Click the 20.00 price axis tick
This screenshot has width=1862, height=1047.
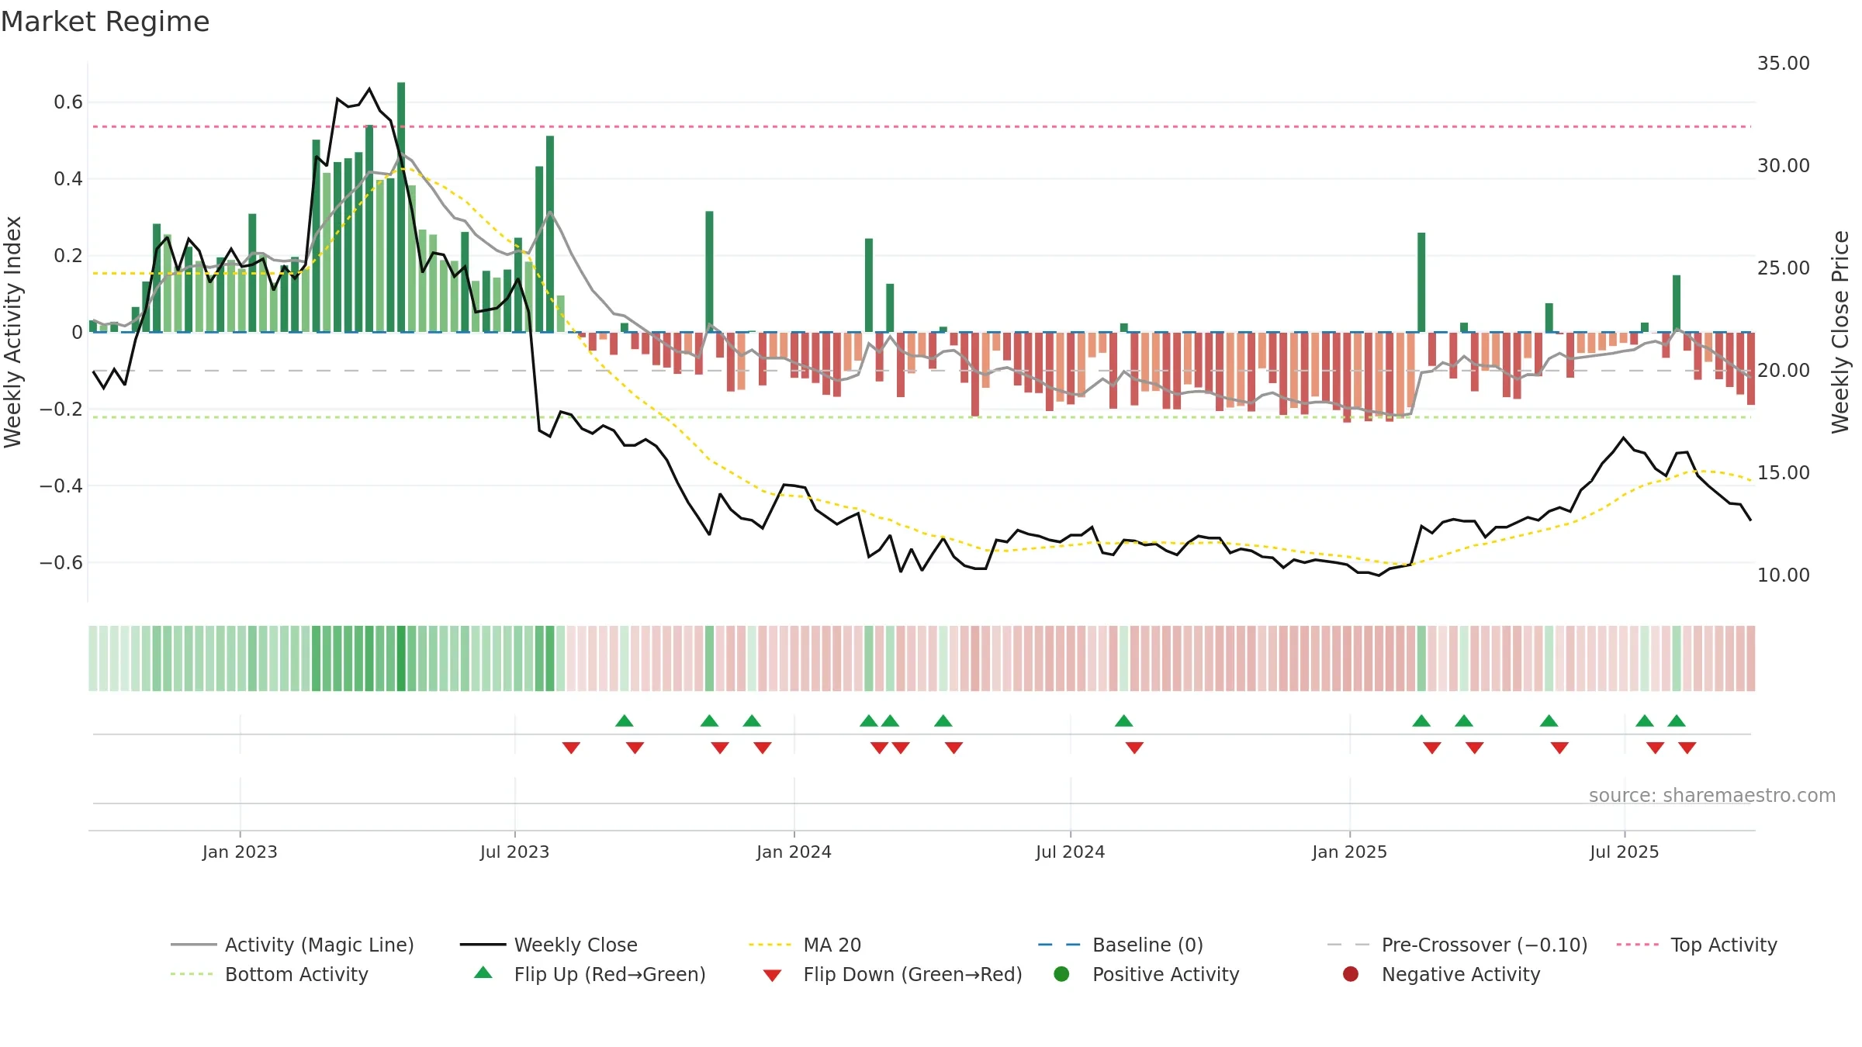pyautogui.click(x=1784, y=371)
